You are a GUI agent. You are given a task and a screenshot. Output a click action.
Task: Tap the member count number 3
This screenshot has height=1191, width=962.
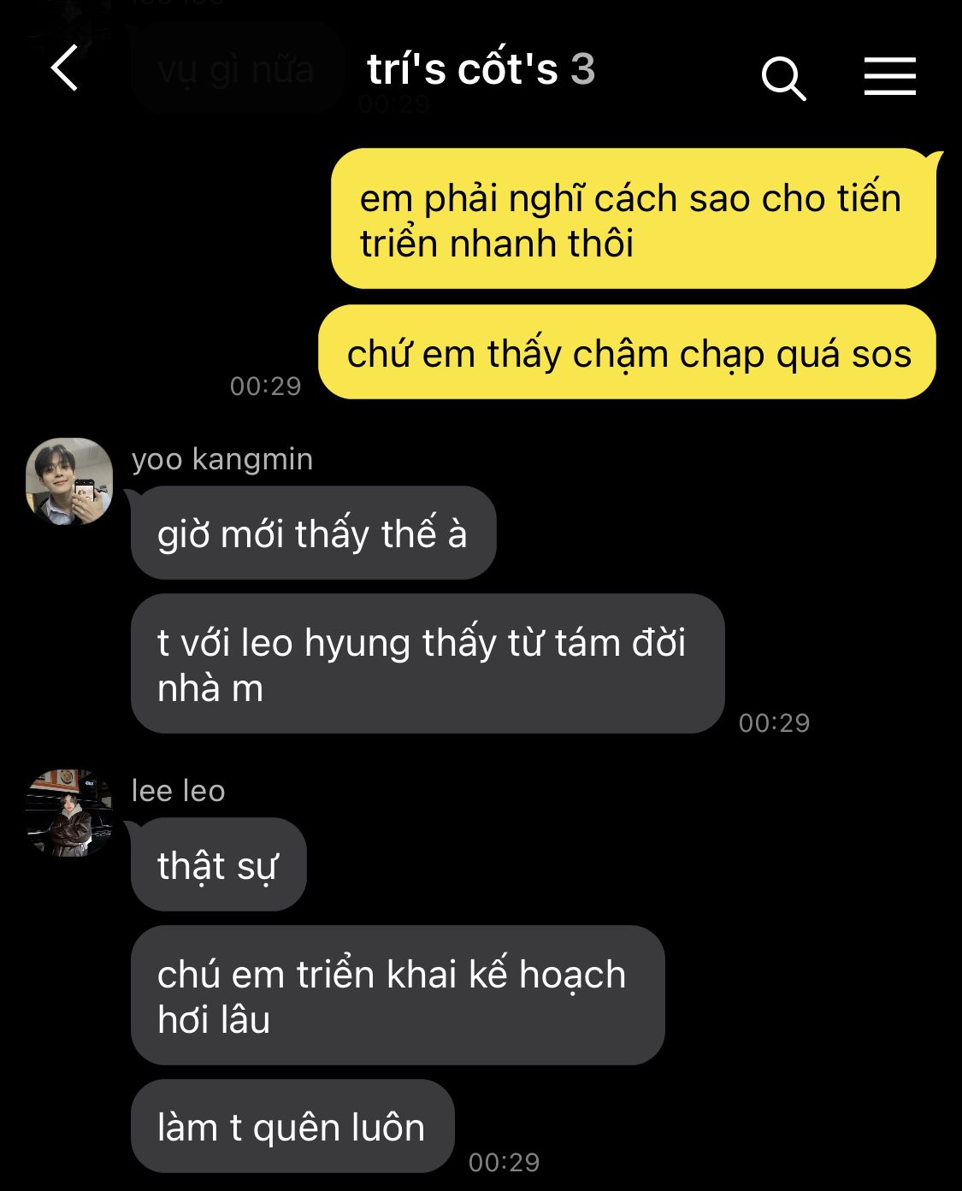583,69
